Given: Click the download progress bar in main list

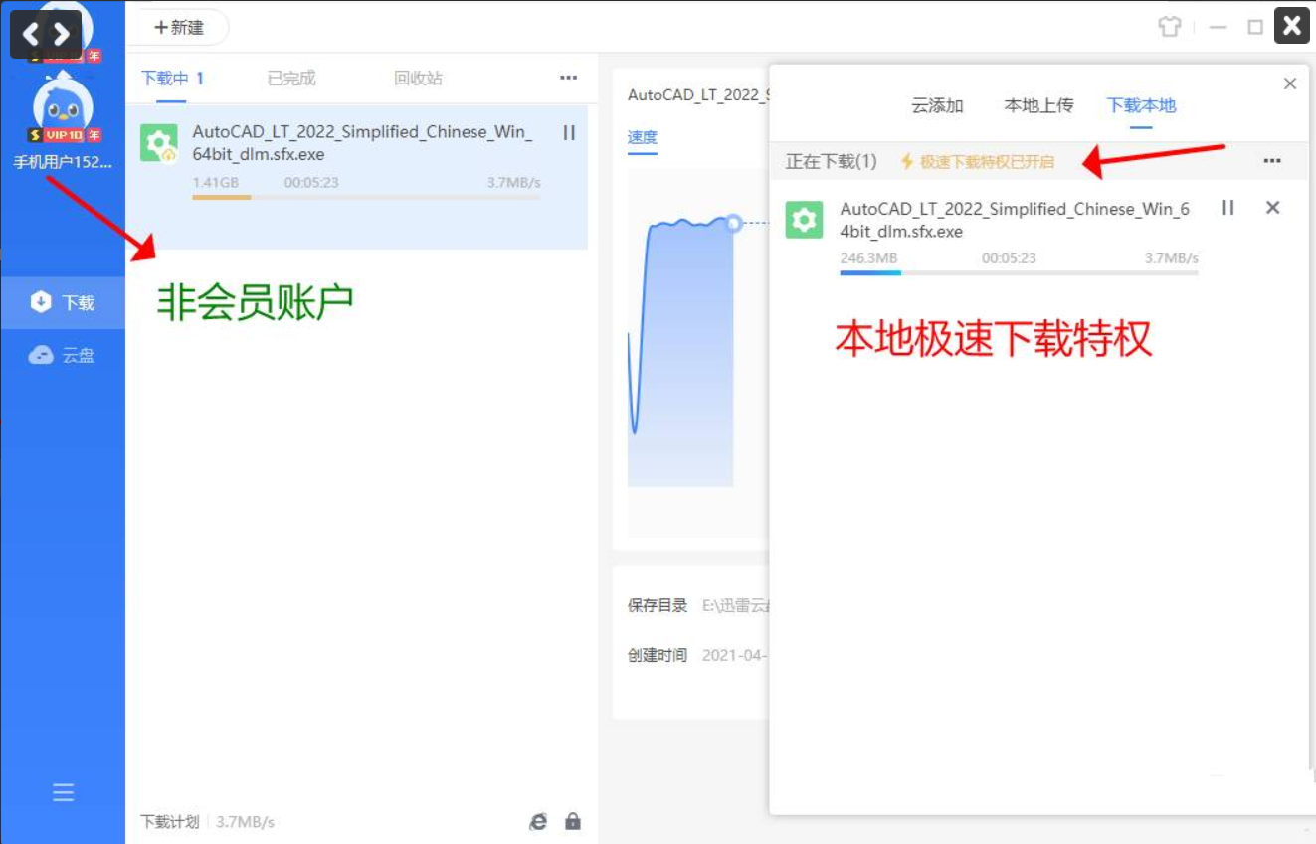Looking at the screenshot, I should [366, 197].
